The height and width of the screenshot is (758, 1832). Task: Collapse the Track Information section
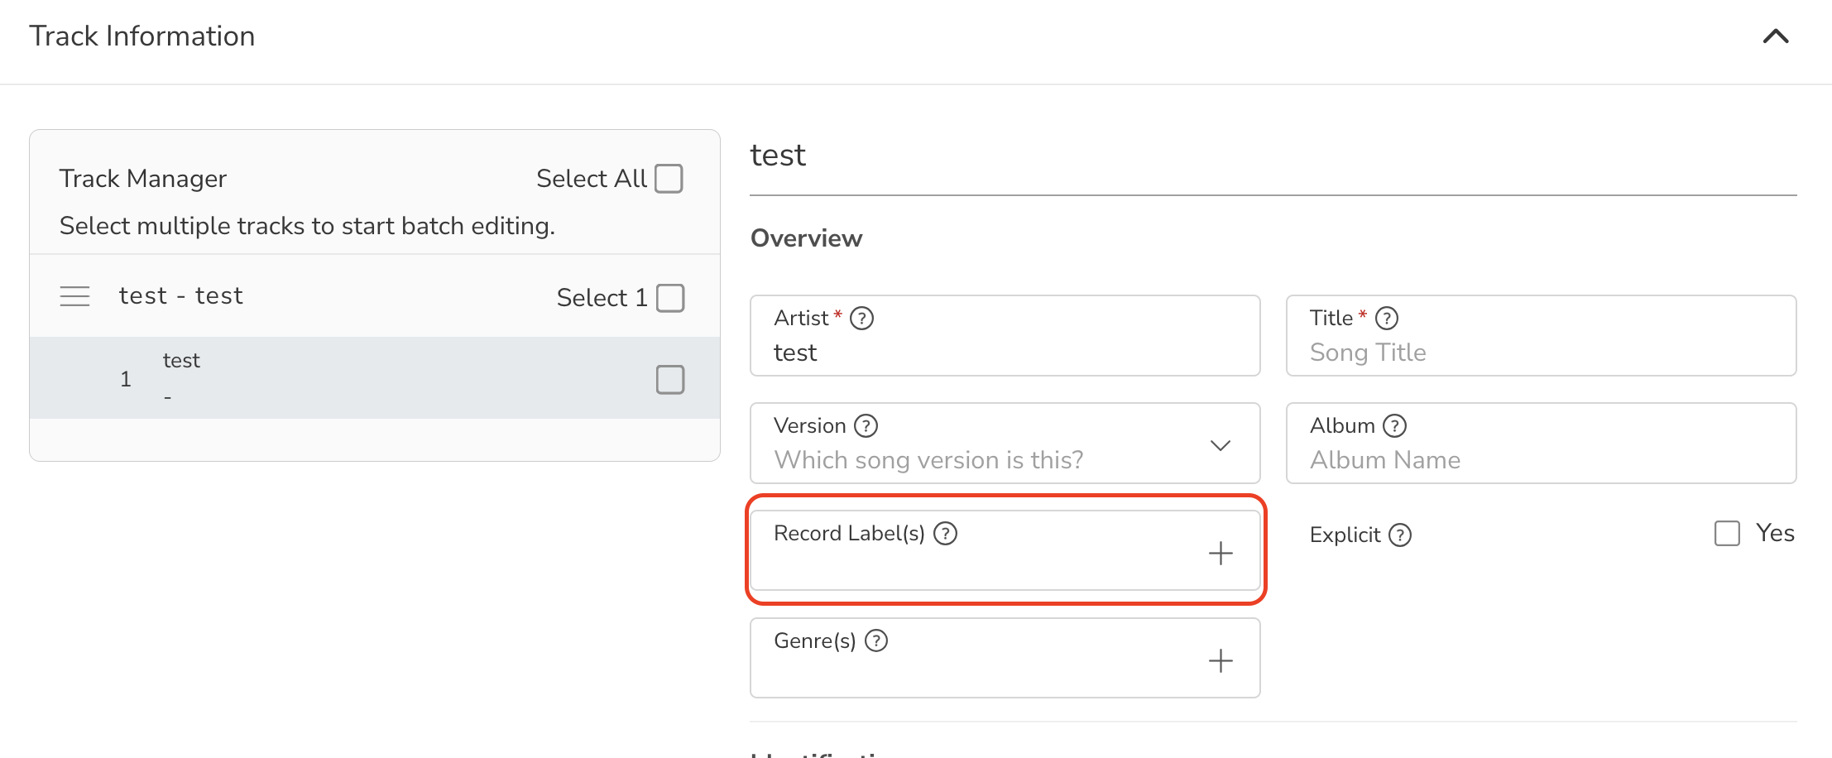1776,36
